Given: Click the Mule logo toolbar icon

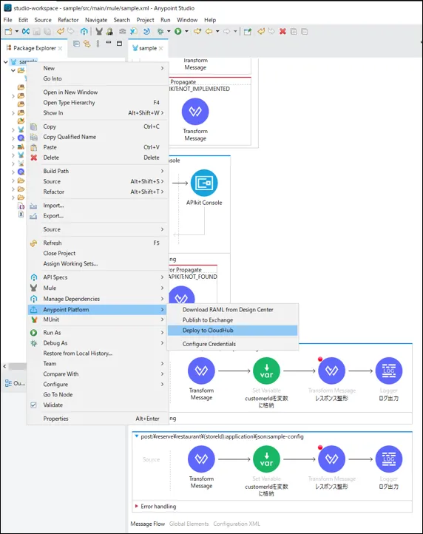Looking at the screenshot, I should point(99,31).
